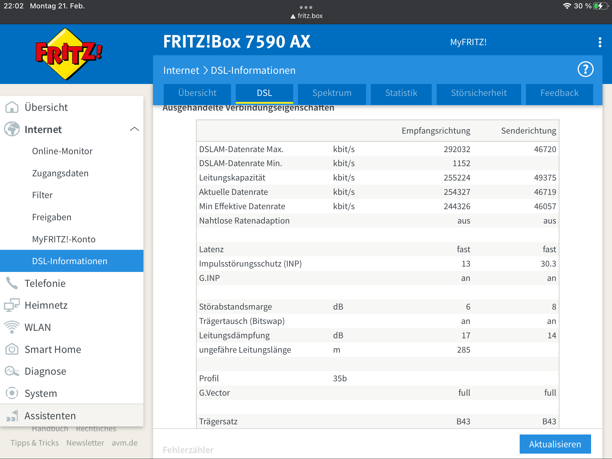The image size is (612, 459).
Task: Select the DSL tab
Action: [264, 93]
